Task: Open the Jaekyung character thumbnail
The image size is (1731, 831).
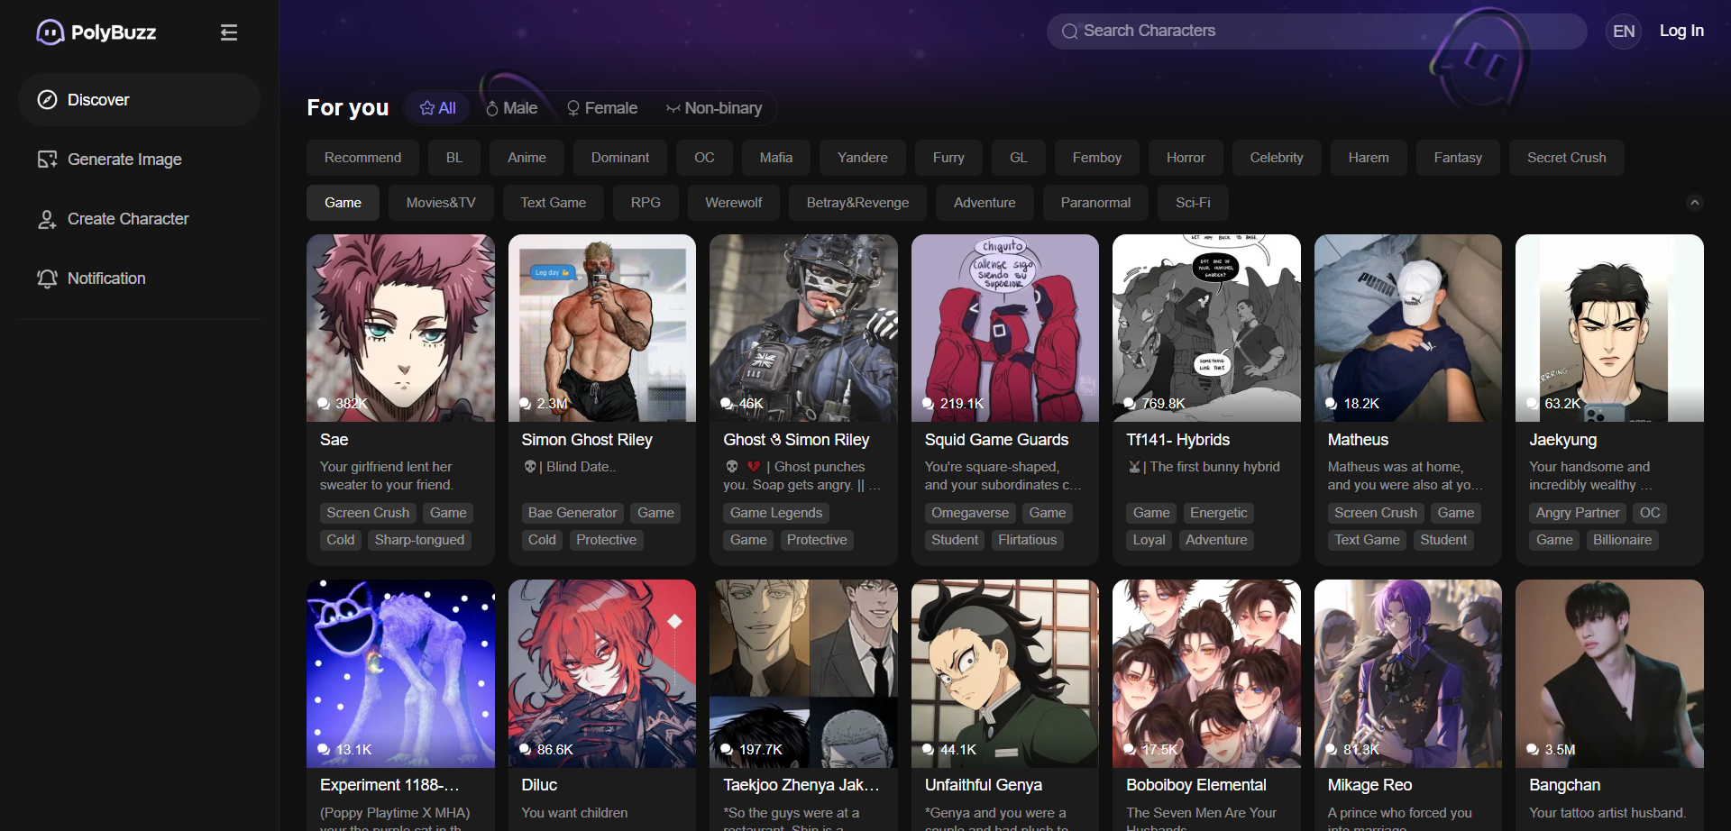Action: coord(1609,328)
